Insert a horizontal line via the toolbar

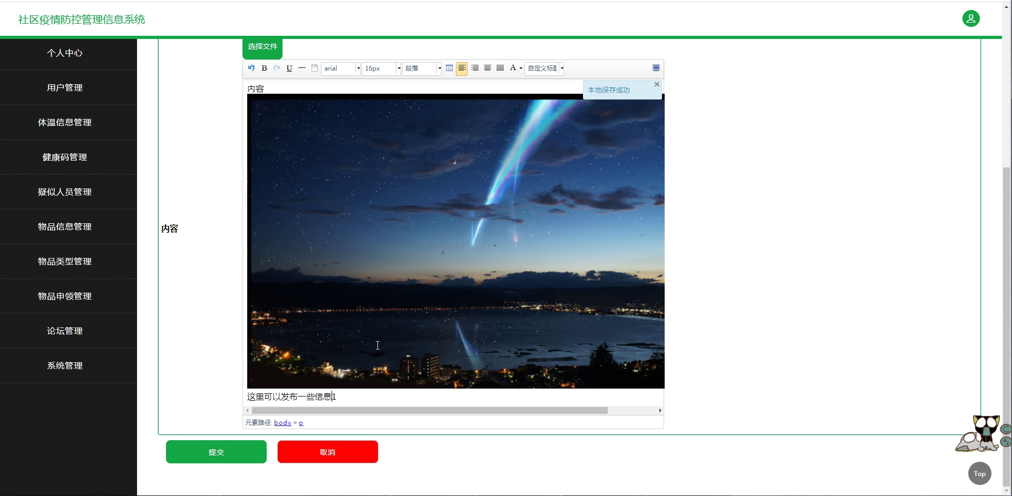pyautogui.click(x=302, y=68)
